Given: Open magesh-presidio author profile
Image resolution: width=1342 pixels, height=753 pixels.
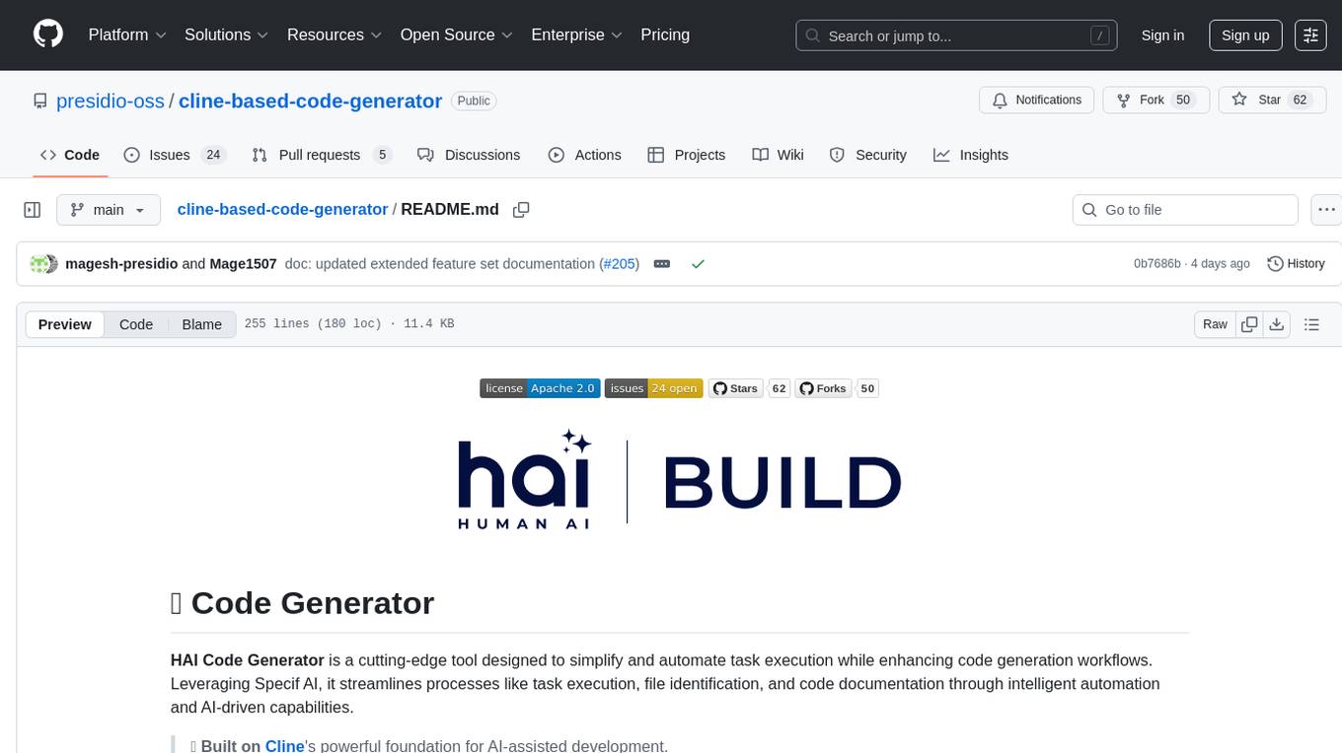Looking at the screenshot, I should 121,264.
